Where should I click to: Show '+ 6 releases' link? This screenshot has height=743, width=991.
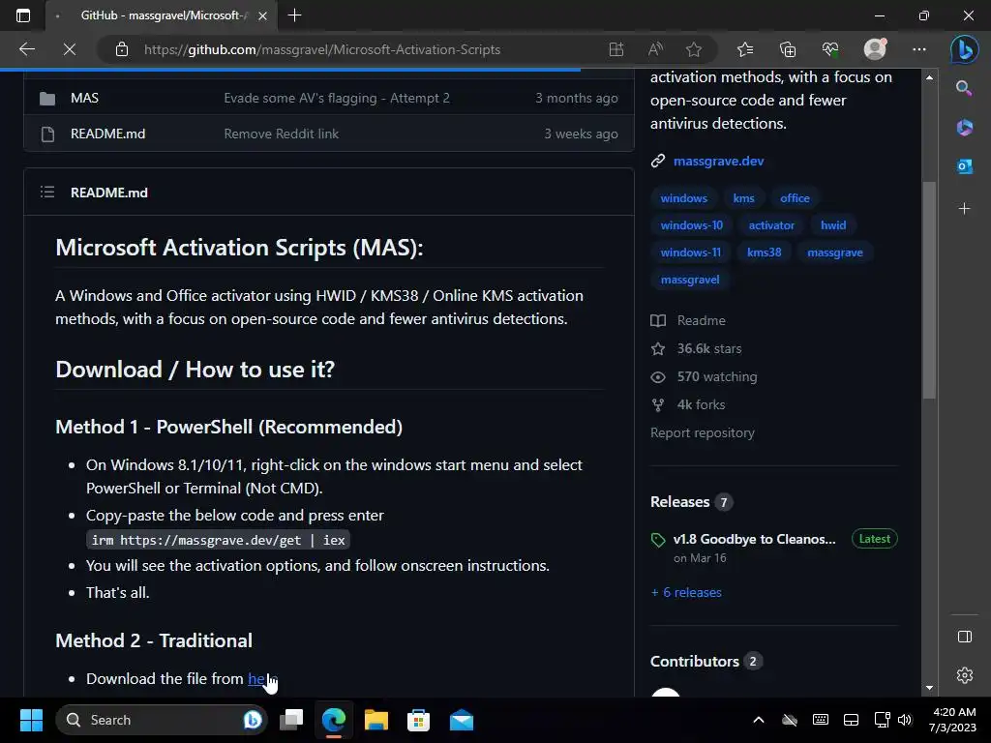click(x=686, y=593)
